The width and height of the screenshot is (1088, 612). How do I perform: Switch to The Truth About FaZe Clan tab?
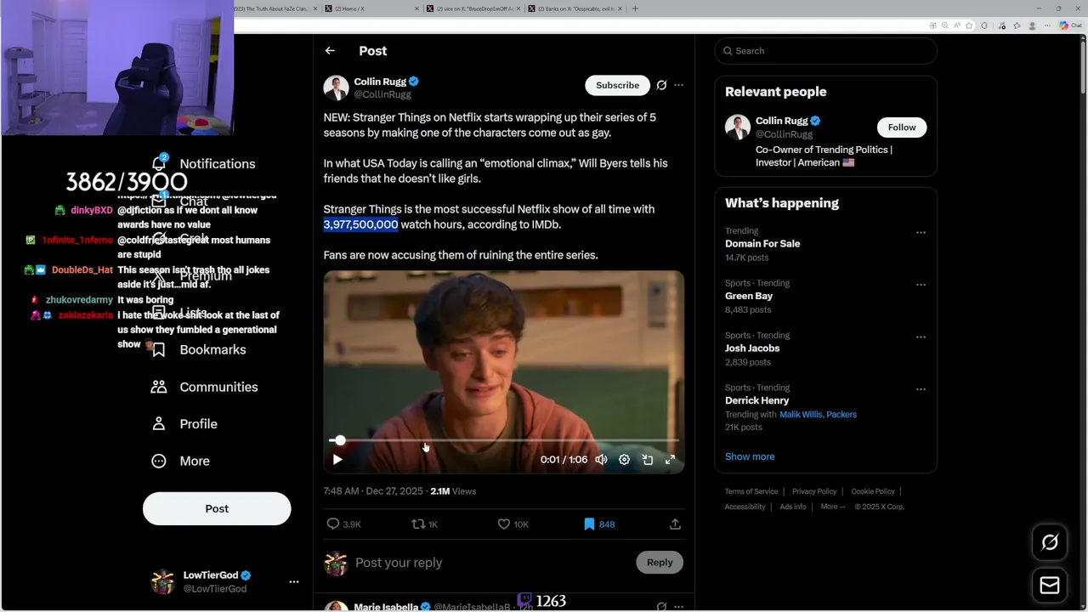[x=272, y=8]
